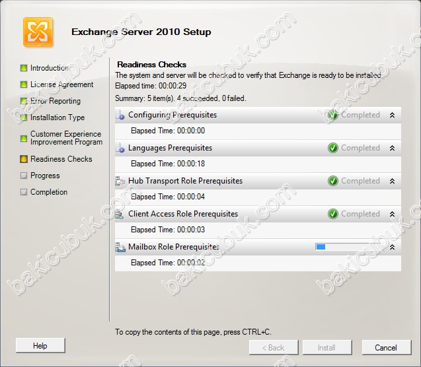Viewport: 421px width, 367px height.
Task: Click the Install button
Action: 327,348
